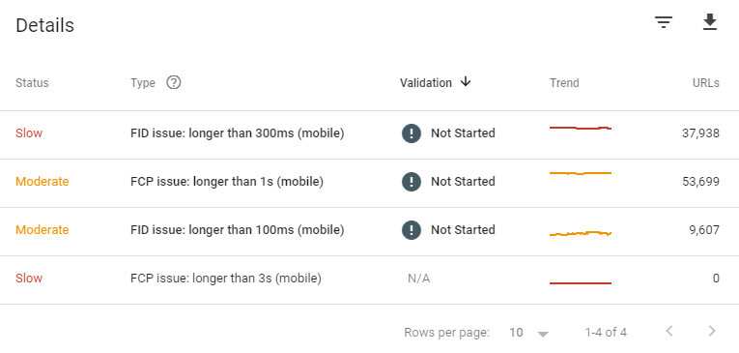Click the help icon next to Type

point(174,82)
